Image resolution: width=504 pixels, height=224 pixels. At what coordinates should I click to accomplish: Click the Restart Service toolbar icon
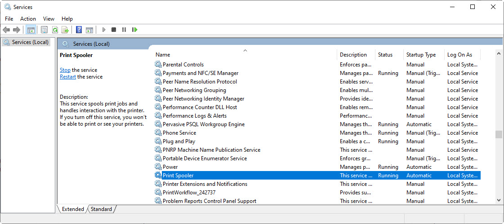[134, 30]
